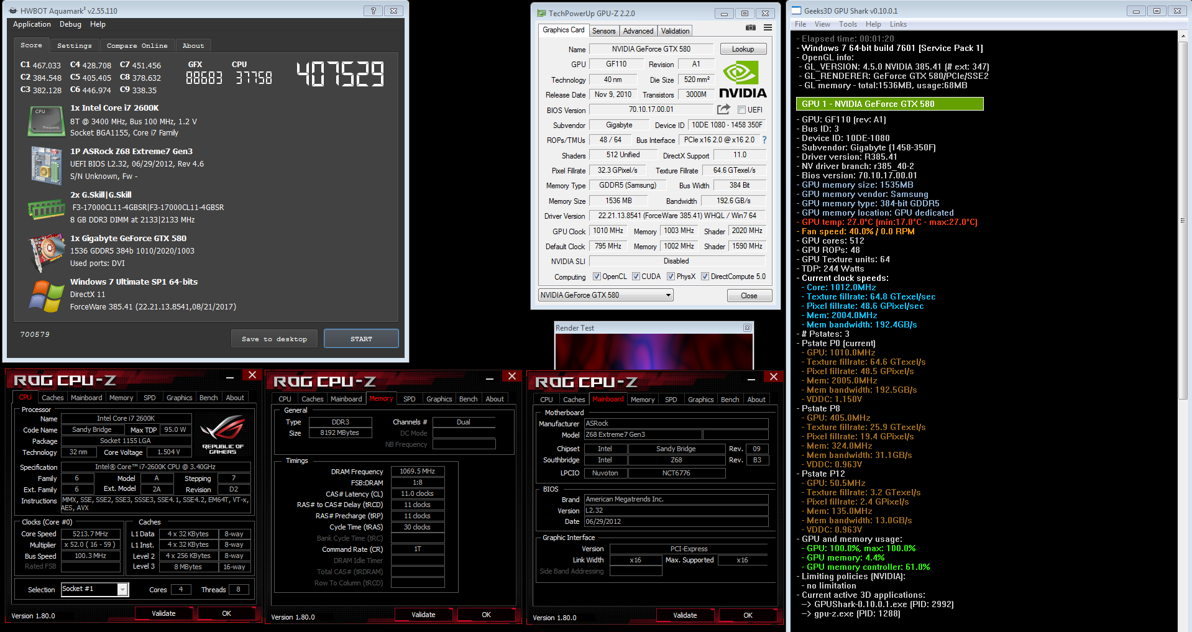Image resolution: width=1192 pixels, height=632 pixels.
Task: Toggle the PhysX checkbox
Action: (671, 277)
